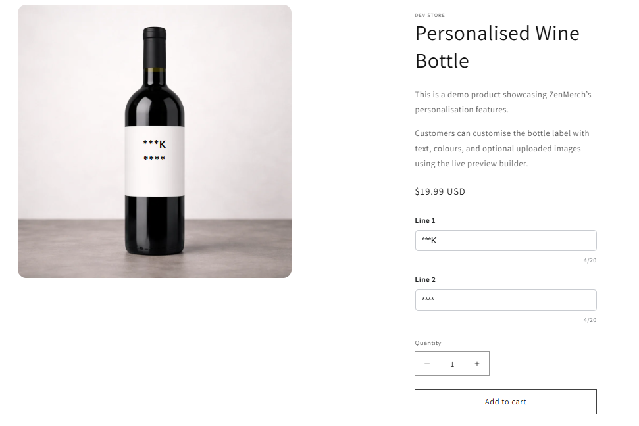Screen dimensions: 639x426
Task: Click Line 1's 4/20 character counter
Action: [590, 260]
